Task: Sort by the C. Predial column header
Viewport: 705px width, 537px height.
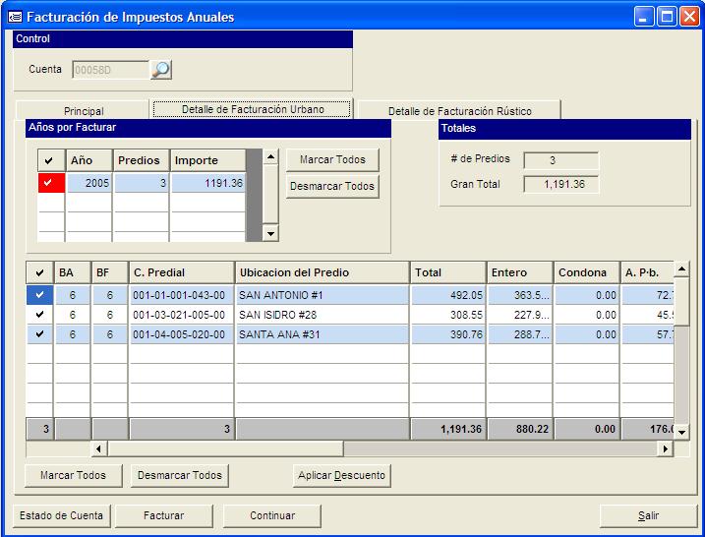Action: point(181,272)
